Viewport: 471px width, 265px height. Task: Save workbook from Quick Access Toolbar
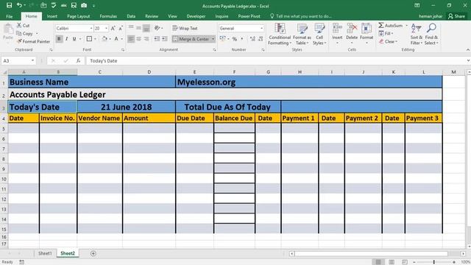click(10, 5)
